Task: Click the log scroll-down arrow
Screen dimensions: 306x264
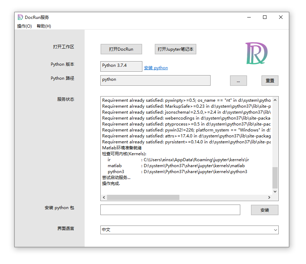Action: point(275,191)
